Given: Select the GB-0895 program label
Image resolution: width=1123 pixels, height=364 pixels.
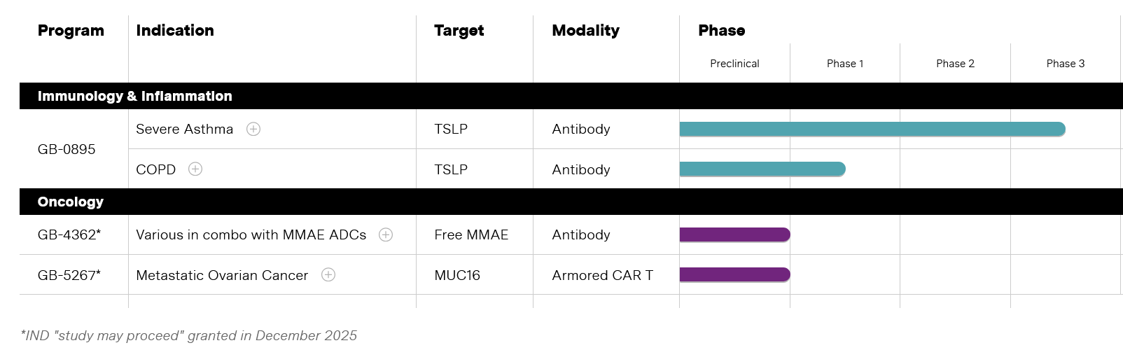Looking at the screenshot, I should pyautogui.click(x=67, y=149).
